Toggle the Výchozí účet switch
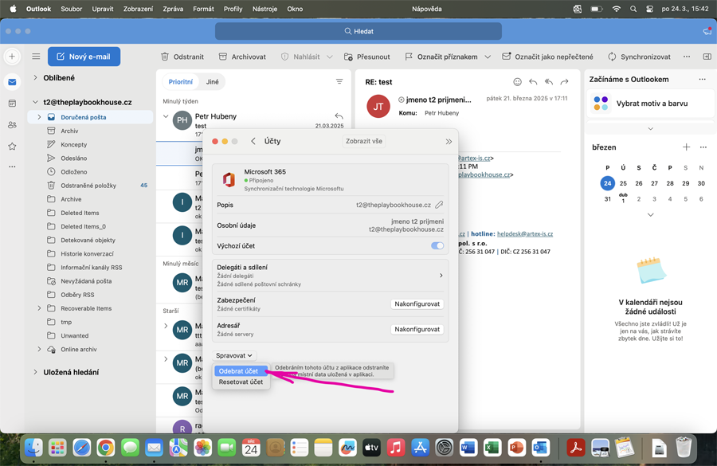This screenshot has height=466, width=717. click(437, 246)
